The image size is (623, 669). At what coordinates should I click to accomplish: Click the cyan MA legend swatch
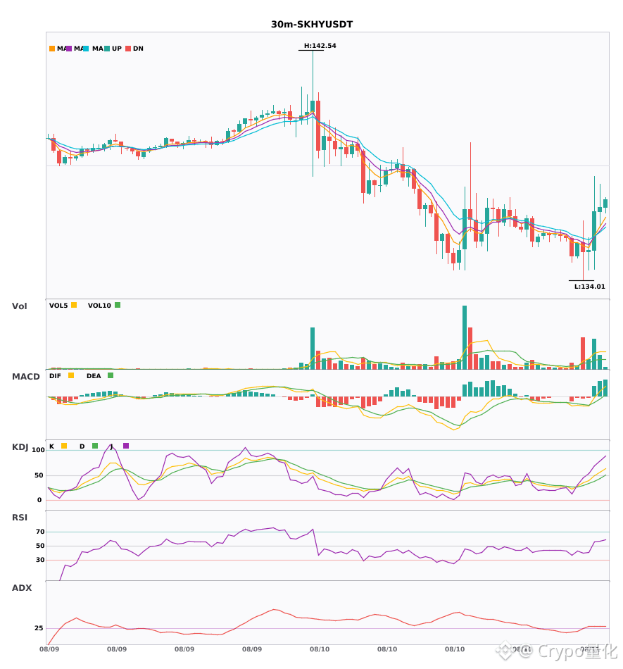coord(86,49)
